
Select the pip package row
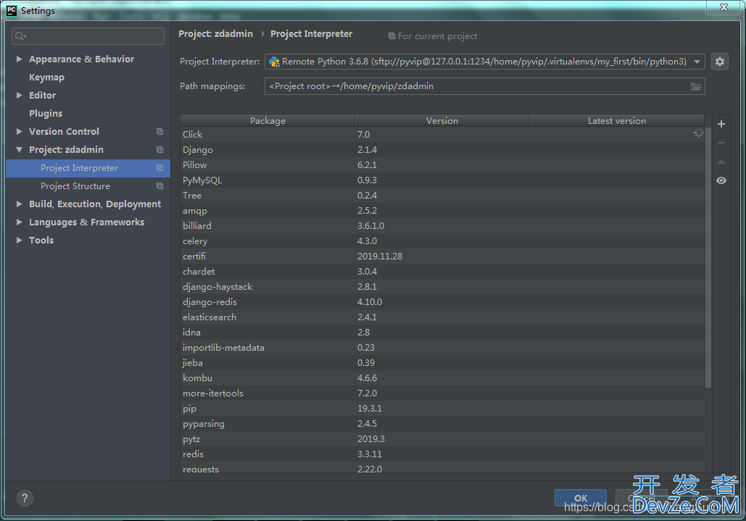coord(442,409)
